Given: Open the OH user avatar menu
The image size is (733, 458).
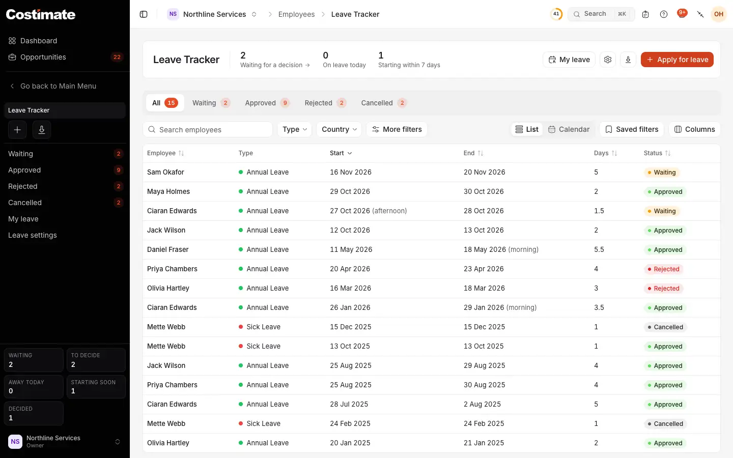Looking at the screenshot, I should (x=719, y=14).
